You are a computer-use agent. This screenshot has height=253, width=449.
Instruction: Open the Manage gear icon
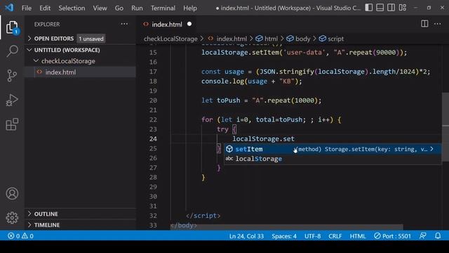coord(12,218)
